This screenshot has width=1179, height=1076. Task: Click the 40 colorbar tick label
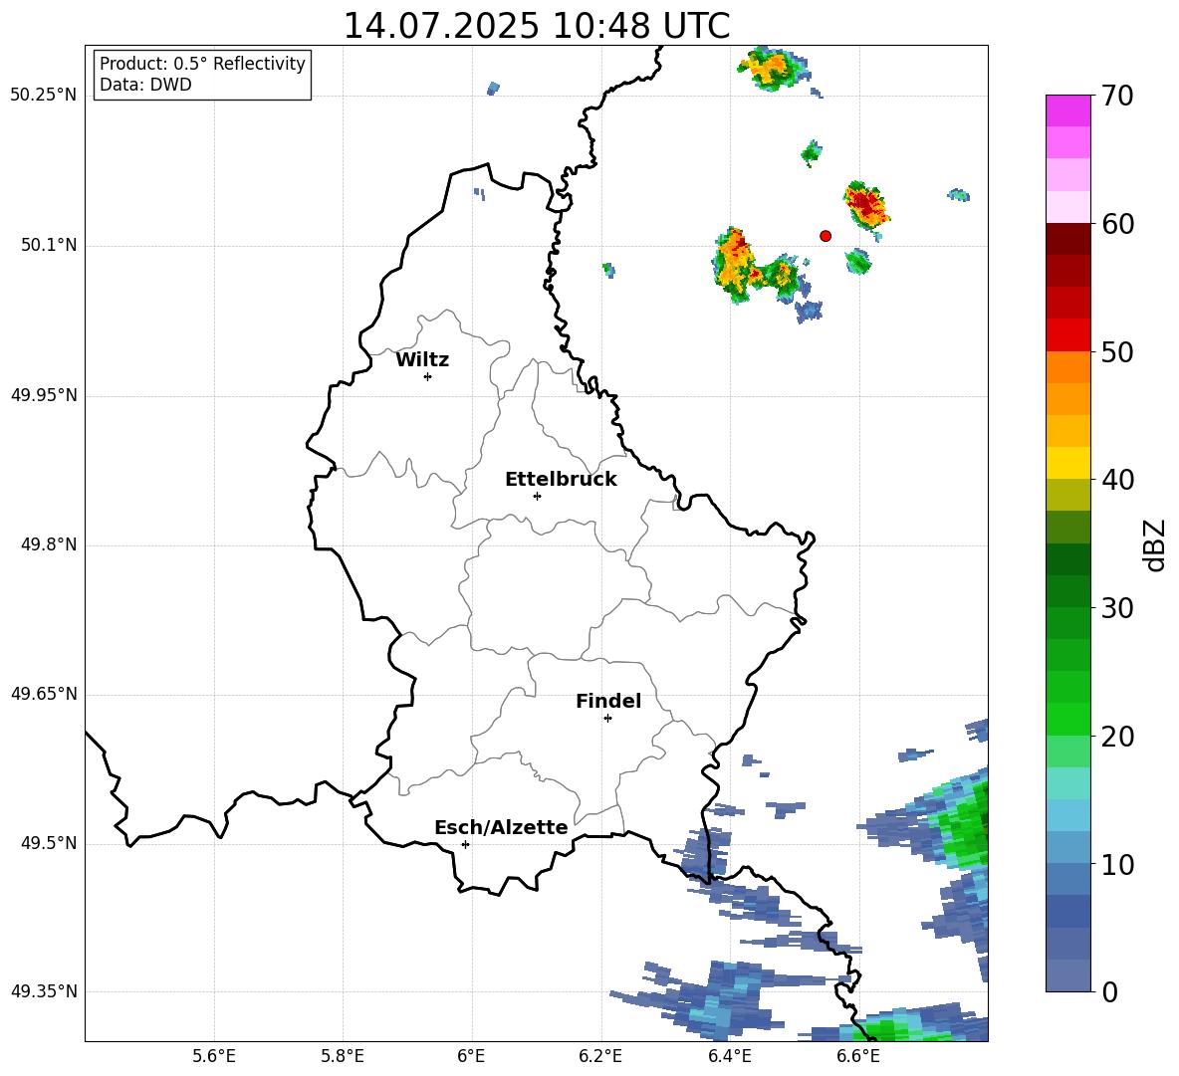[1117, 480]
